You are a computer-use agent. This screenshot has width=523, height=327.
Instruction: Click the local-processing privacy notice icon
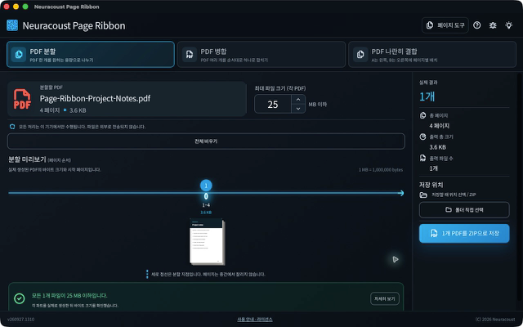[12, 127]
